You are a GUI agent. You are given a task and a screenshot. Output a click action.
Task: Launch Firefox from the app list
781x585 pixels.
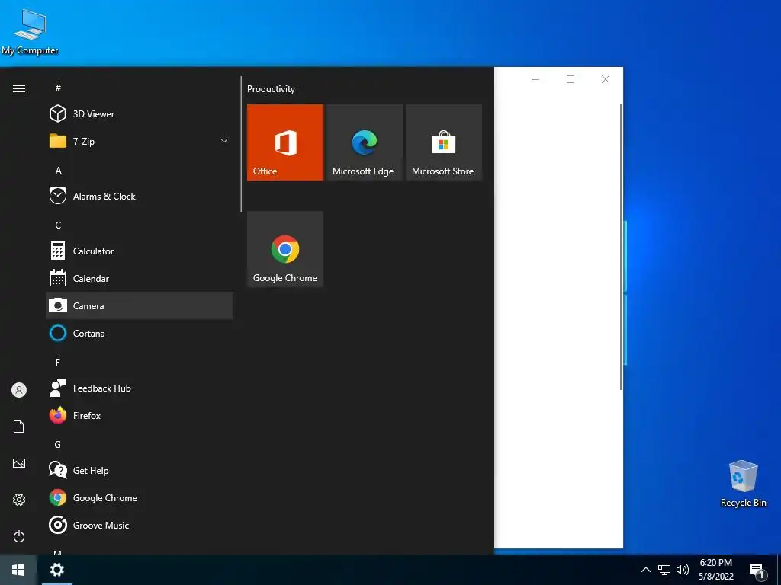(140, 415)
